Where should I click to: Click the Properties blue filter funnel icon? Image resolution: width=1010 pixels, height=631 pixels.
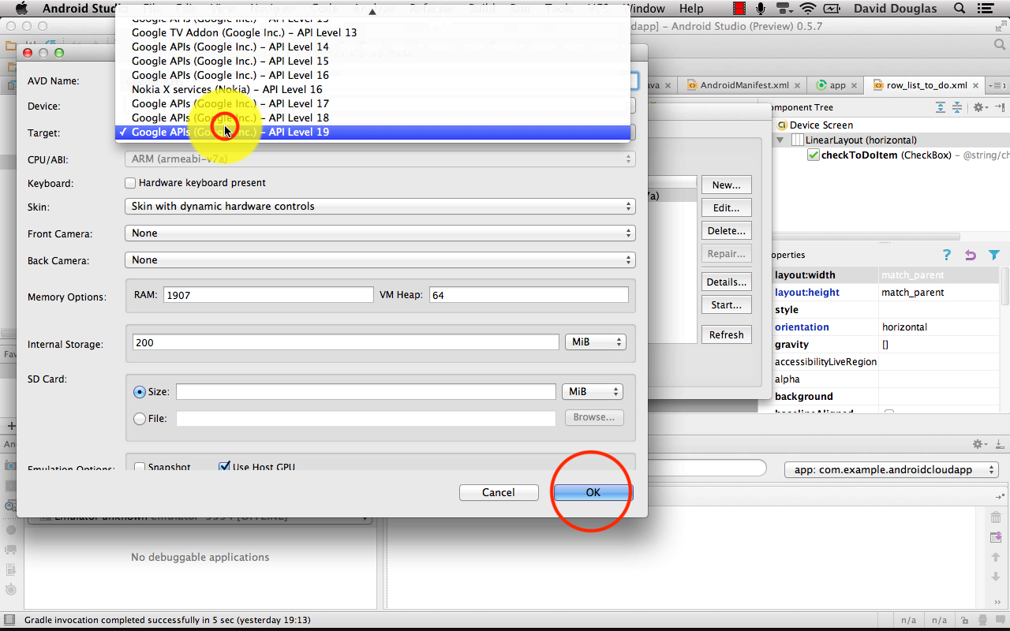(994, 255)
